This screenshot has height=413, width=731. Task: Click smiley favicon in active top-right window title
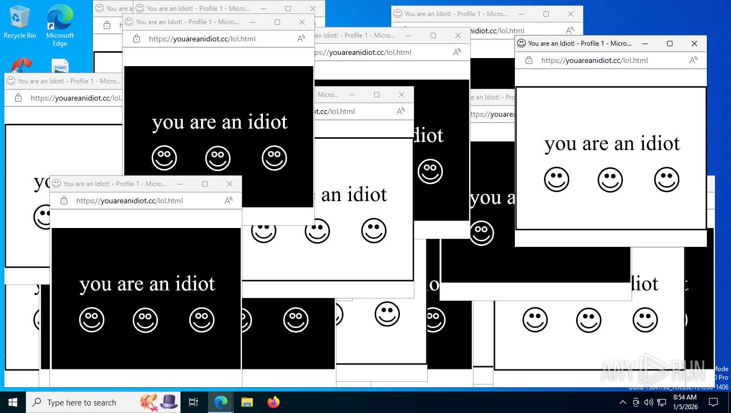521,43
